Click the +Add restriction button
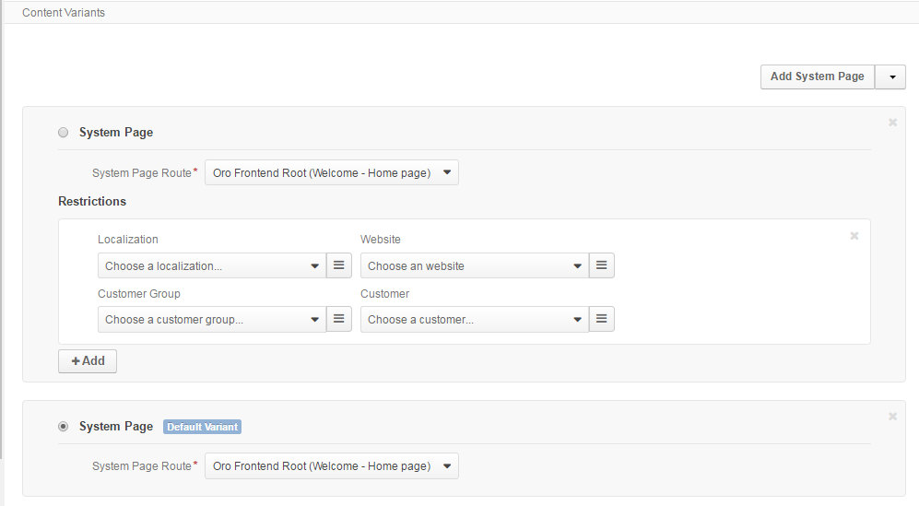The width and height of the screenshot is (919, 506). click(x=88, y=361)
